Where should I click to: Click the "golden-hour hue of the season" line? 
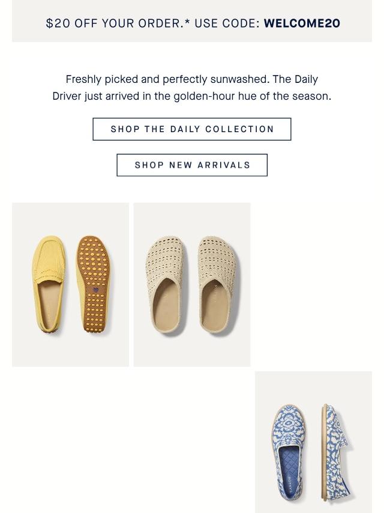(x=252, y=96)
